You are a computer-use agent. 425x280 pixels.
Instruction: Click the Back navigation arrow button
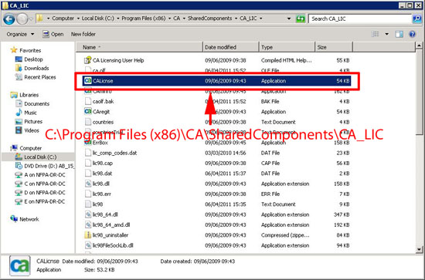(9, 19)
